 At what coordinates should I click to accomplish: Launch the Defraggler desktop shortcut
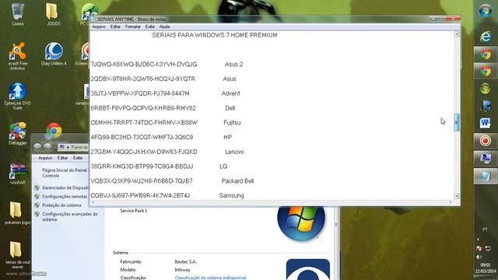[17, 133]
